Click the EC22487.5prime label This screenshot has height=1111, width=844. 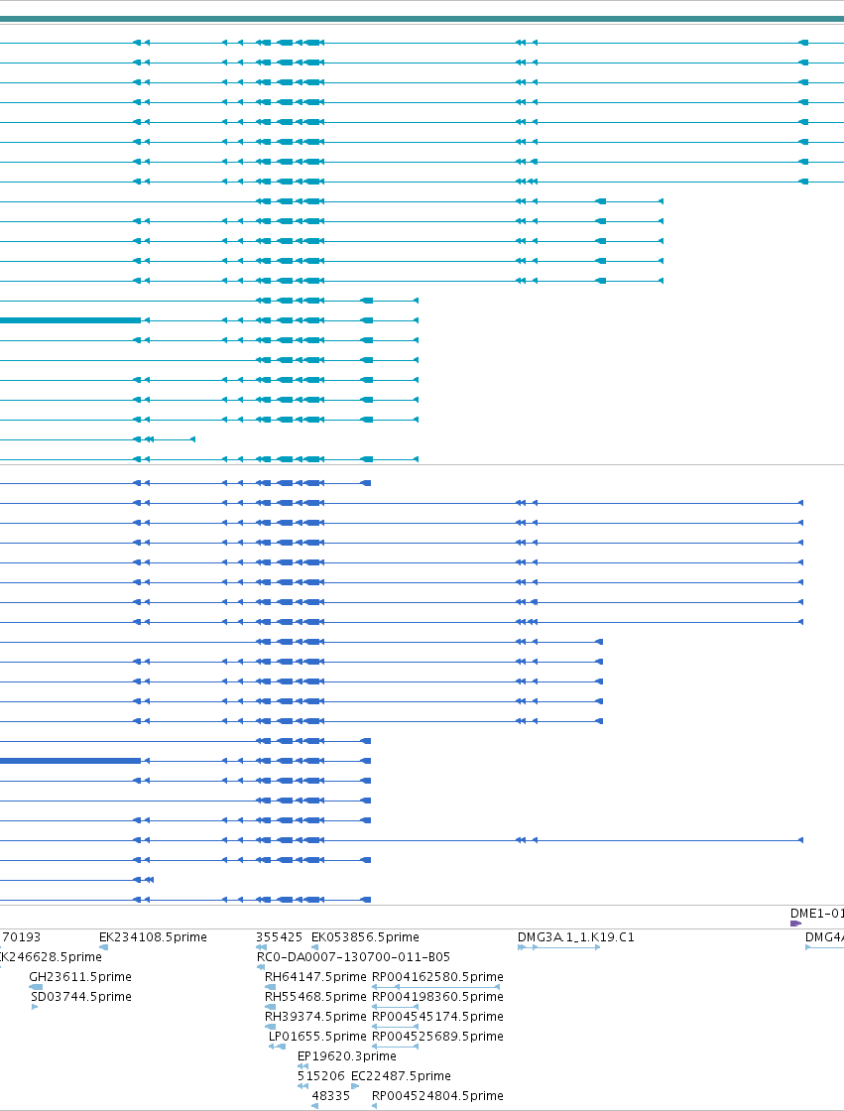[401, 1075]
